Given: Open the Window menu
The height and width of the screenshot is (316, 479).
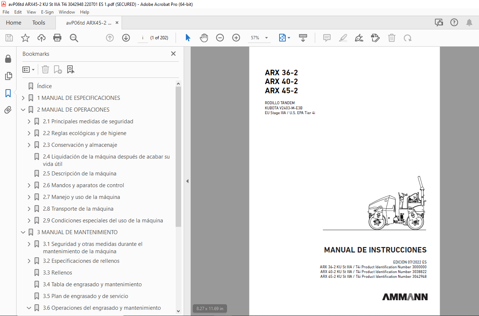Looking at the screenshot, I should [x=67, y=12].
